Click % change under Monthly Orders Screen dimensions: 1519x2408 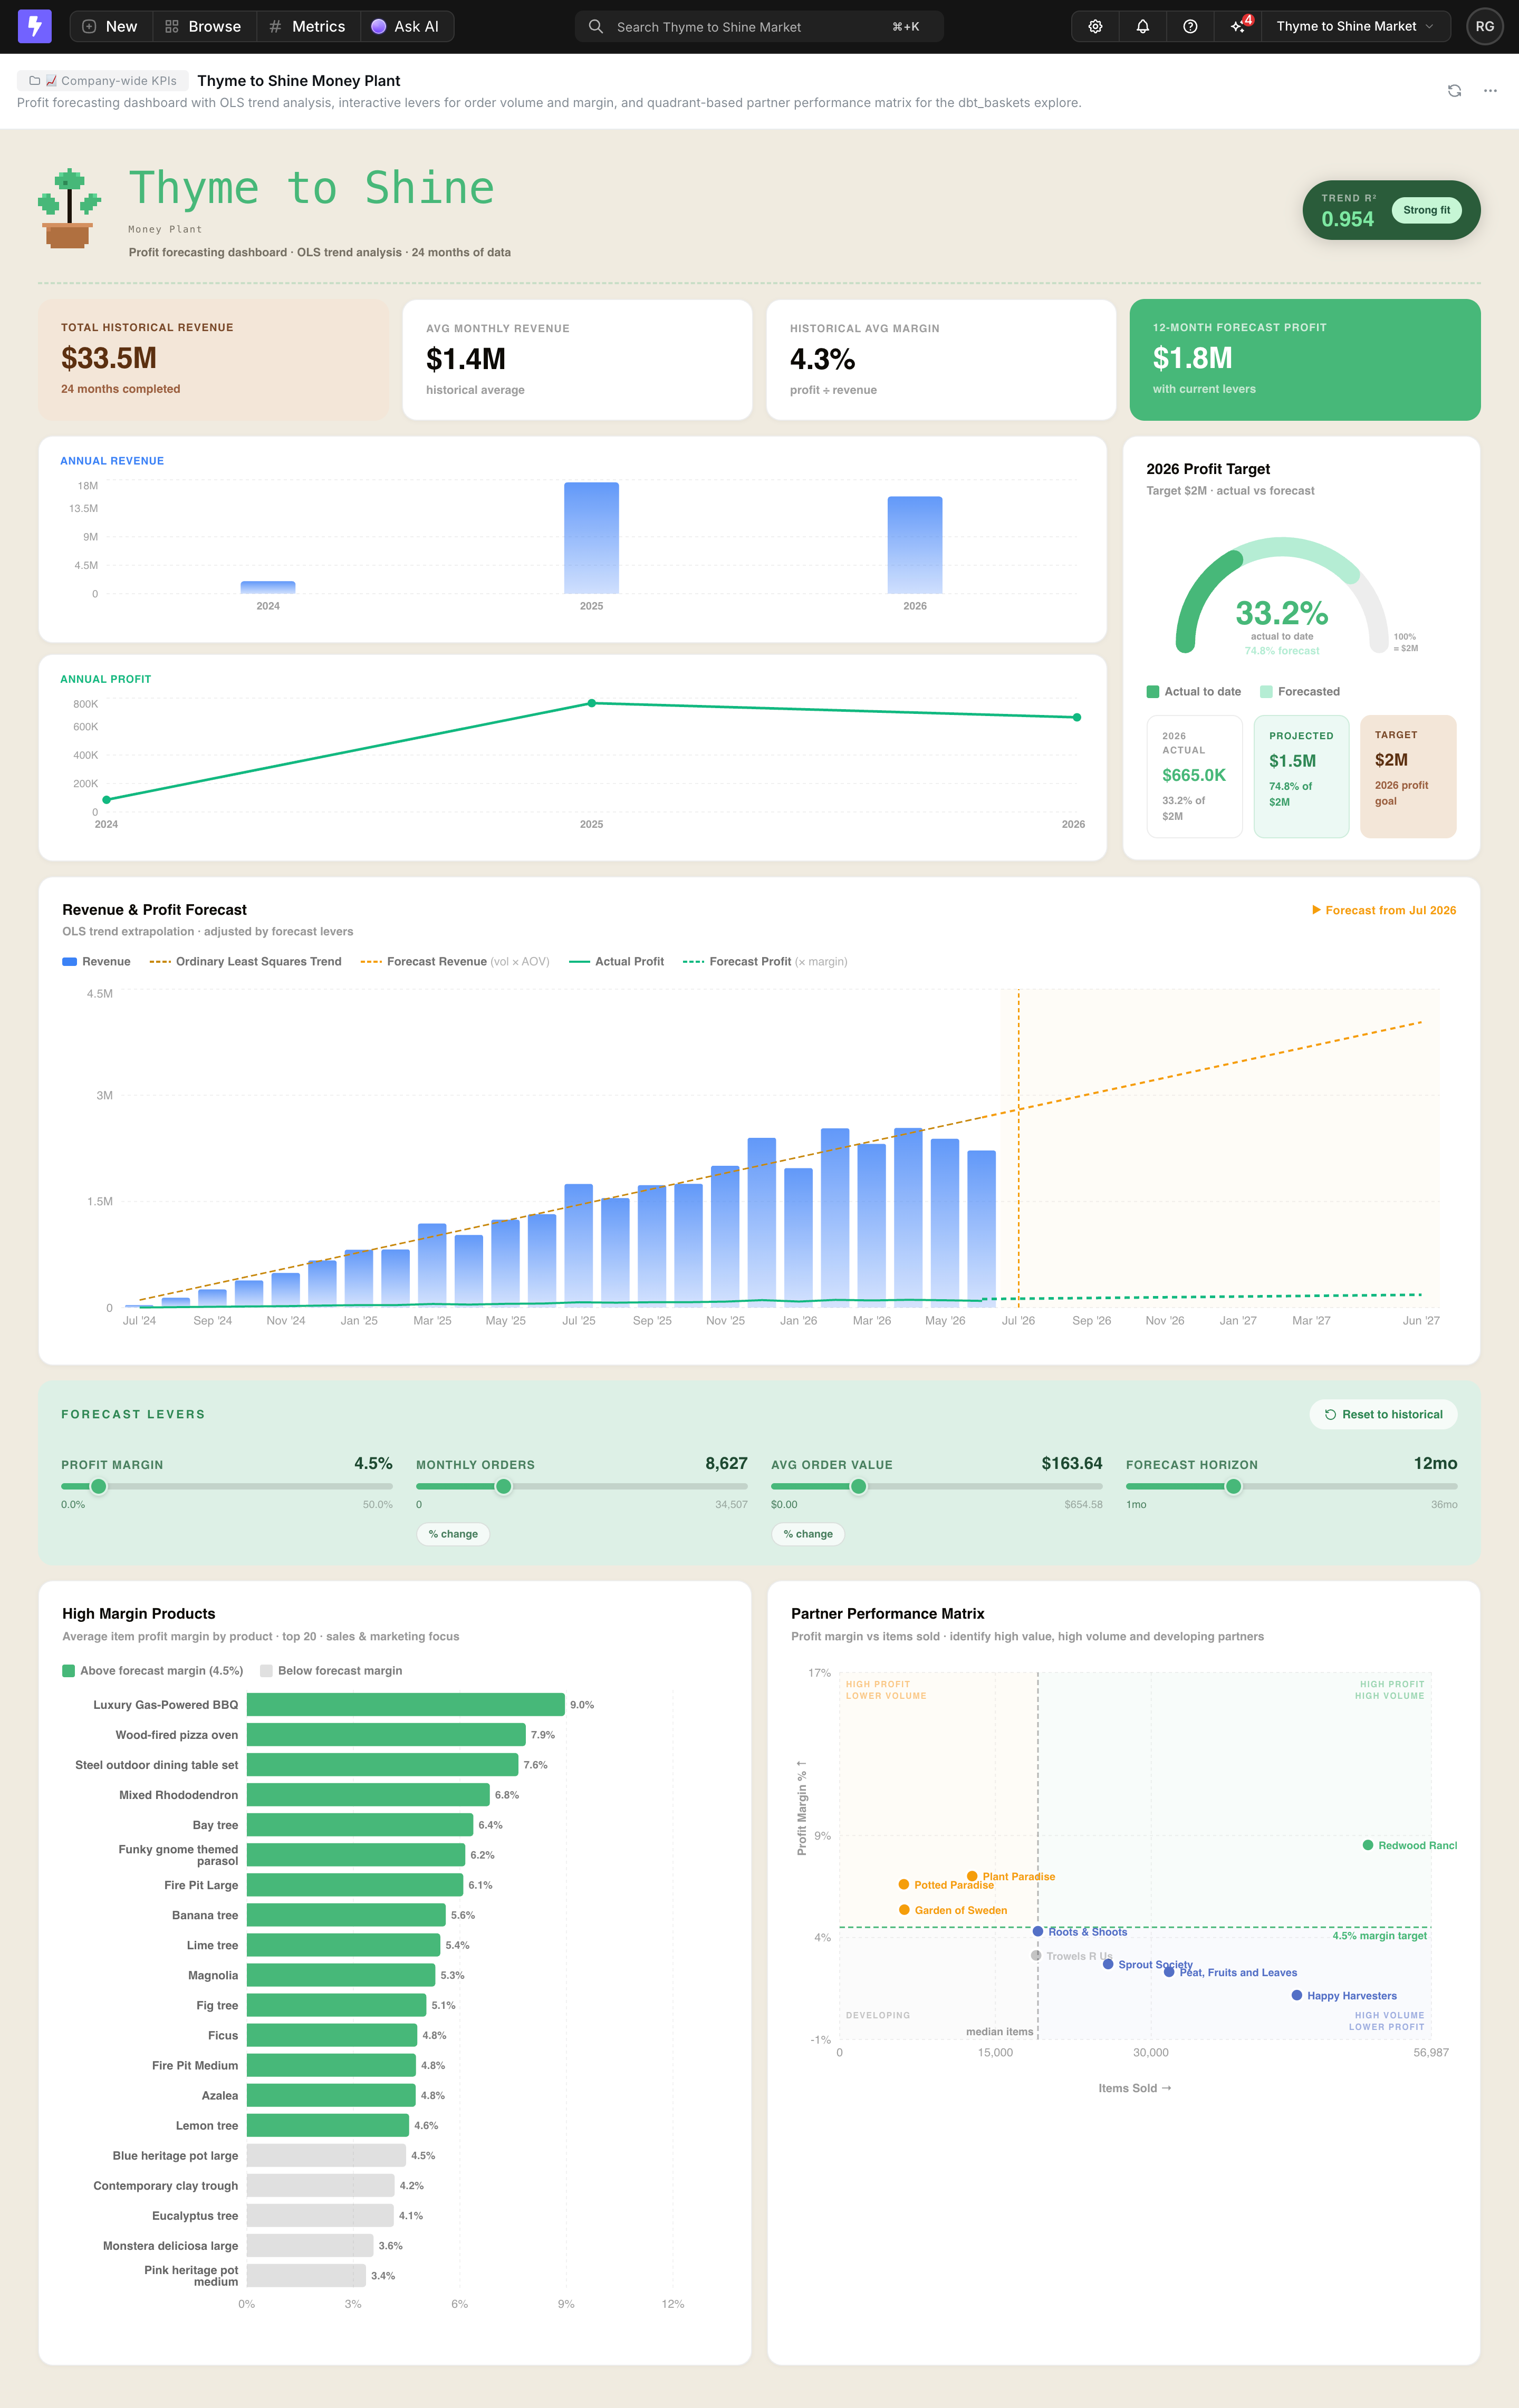pyautogui.click(x=453, y=1534)
